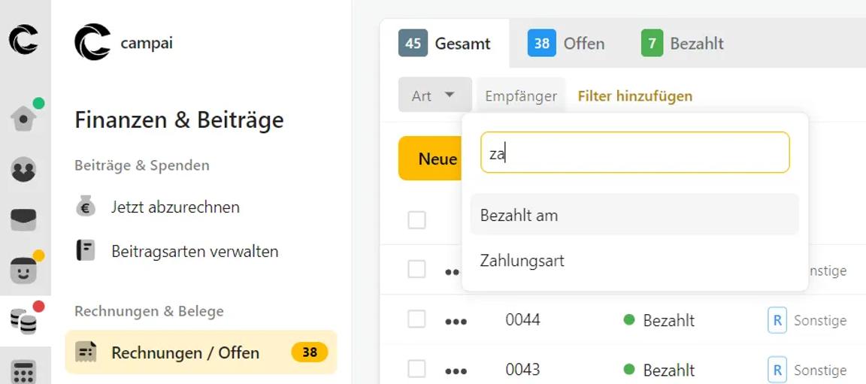Focus the filter search input field
The height and width of the screenshot is (384, 866).
[x=634, y=153]
